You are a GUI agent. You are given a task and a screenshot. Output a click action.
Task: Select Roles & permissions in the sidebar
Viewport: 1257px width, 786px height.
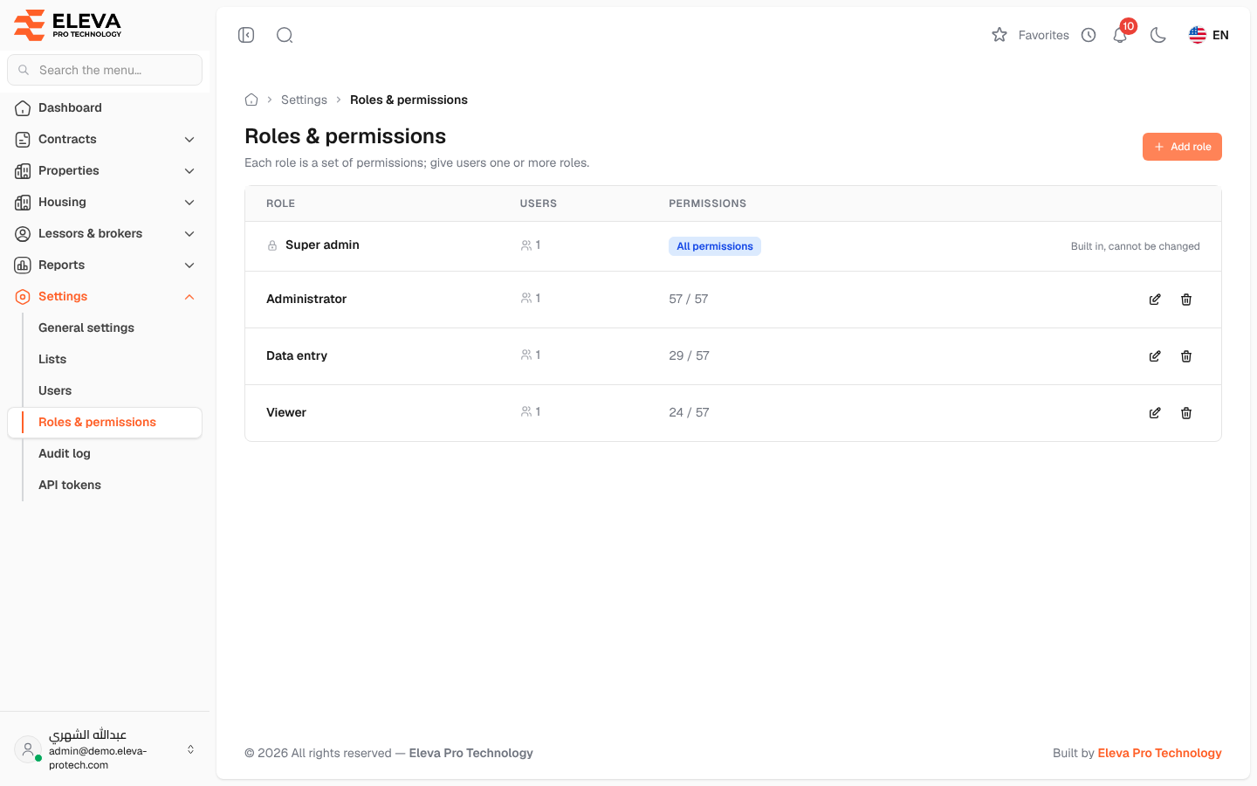coord(105,422)
